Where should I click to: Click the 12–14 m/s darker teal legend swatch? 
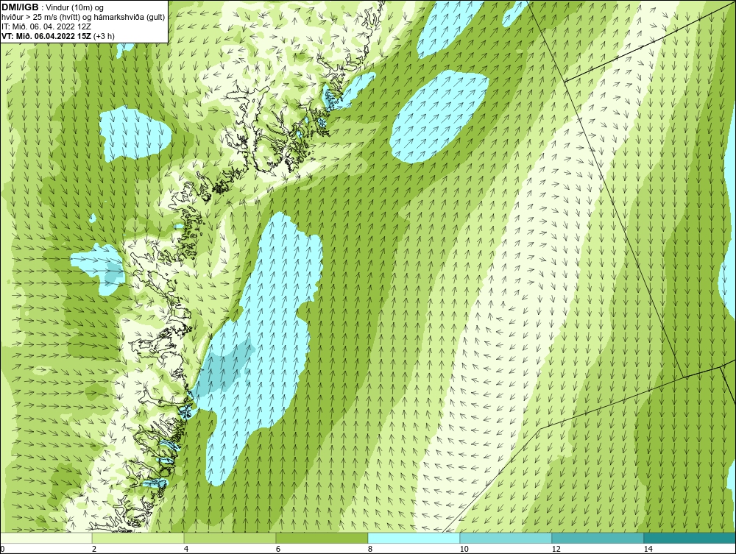(598, 538)
